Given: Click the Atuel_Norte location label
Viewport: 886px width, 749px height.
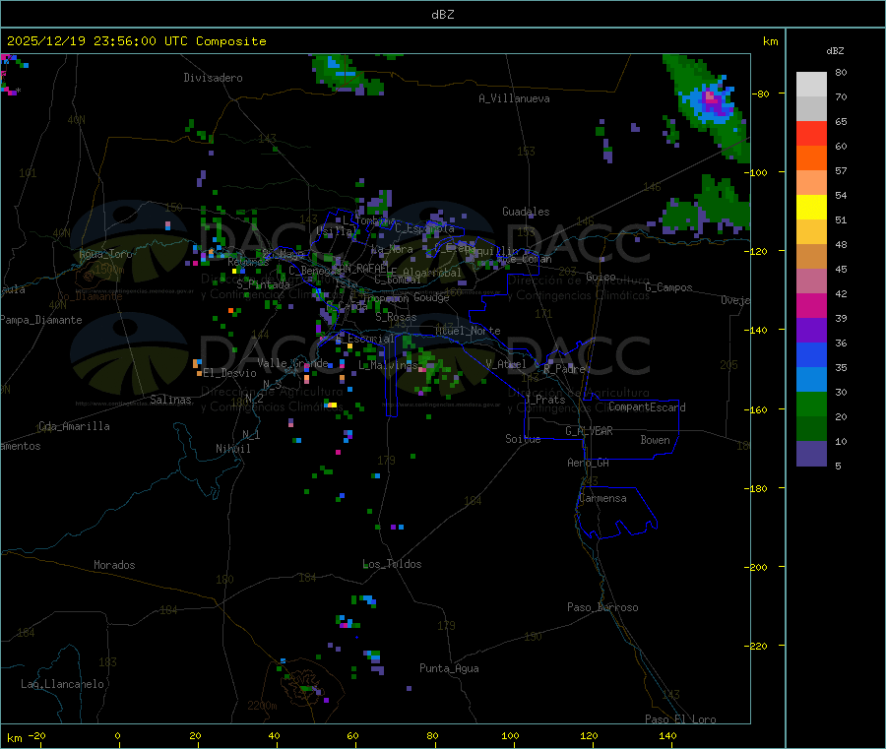Looking at the screenshot, I should pos(468,331).
